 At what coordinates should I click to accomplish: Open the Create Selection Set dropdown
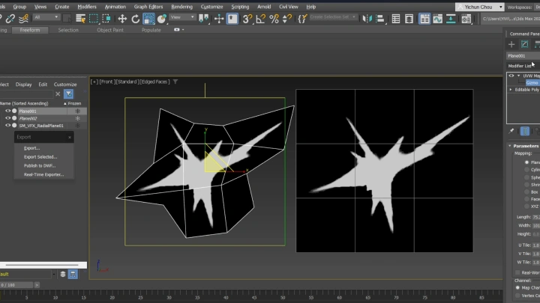pos(333,16)
